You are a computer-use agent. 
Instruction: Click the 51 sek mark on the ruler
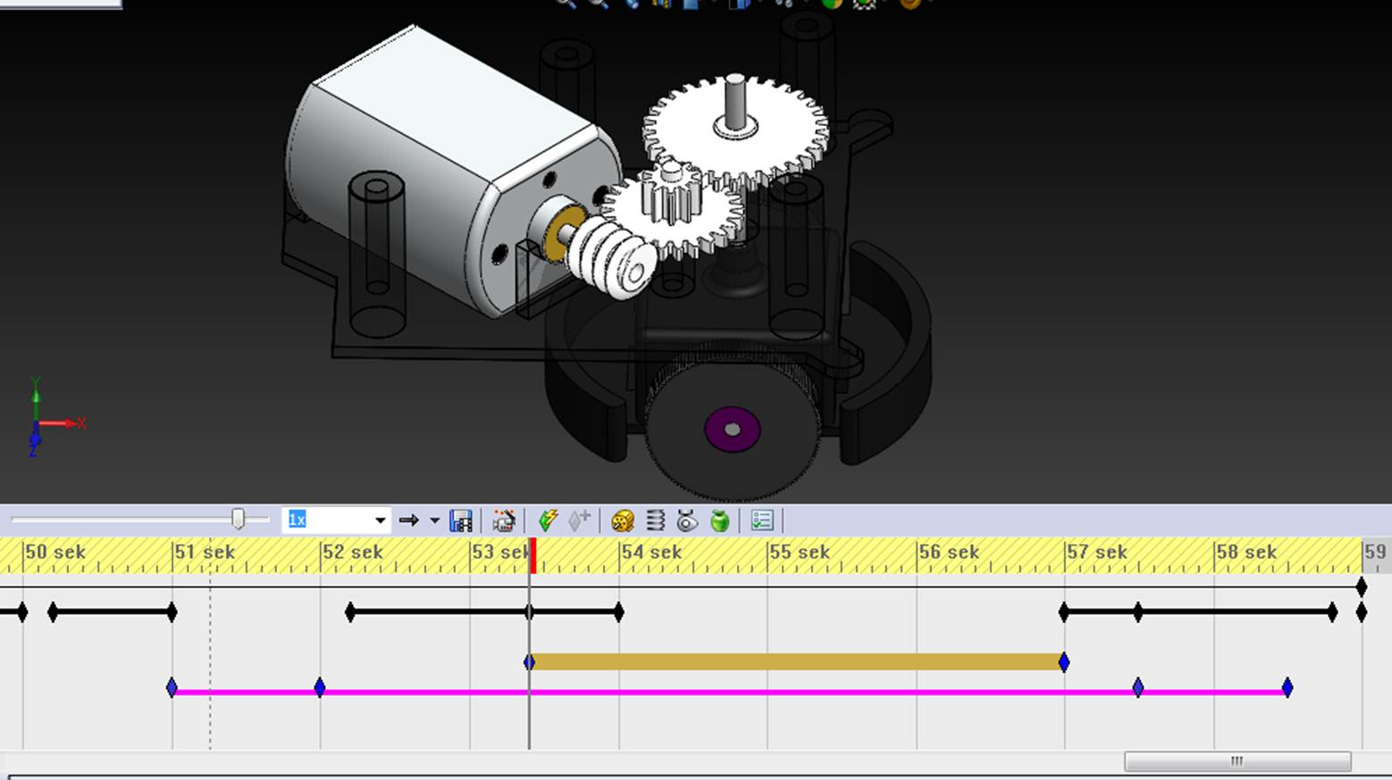205,552
